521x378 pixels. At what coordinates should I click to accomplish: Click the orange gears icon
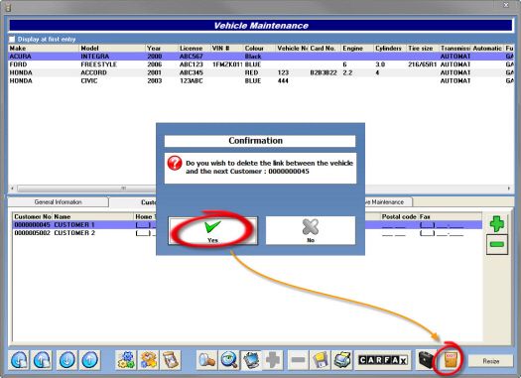tap(148, 360)
